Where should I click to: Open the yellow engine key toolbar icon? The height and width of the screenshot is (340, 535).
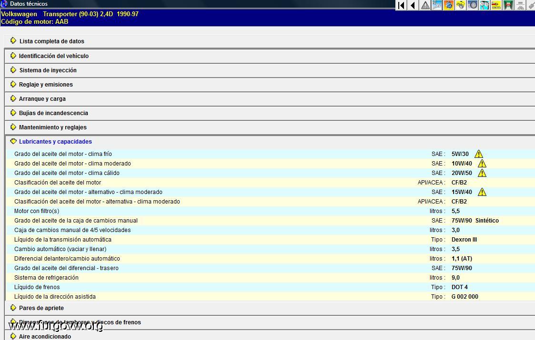click(x=461, y=5)
